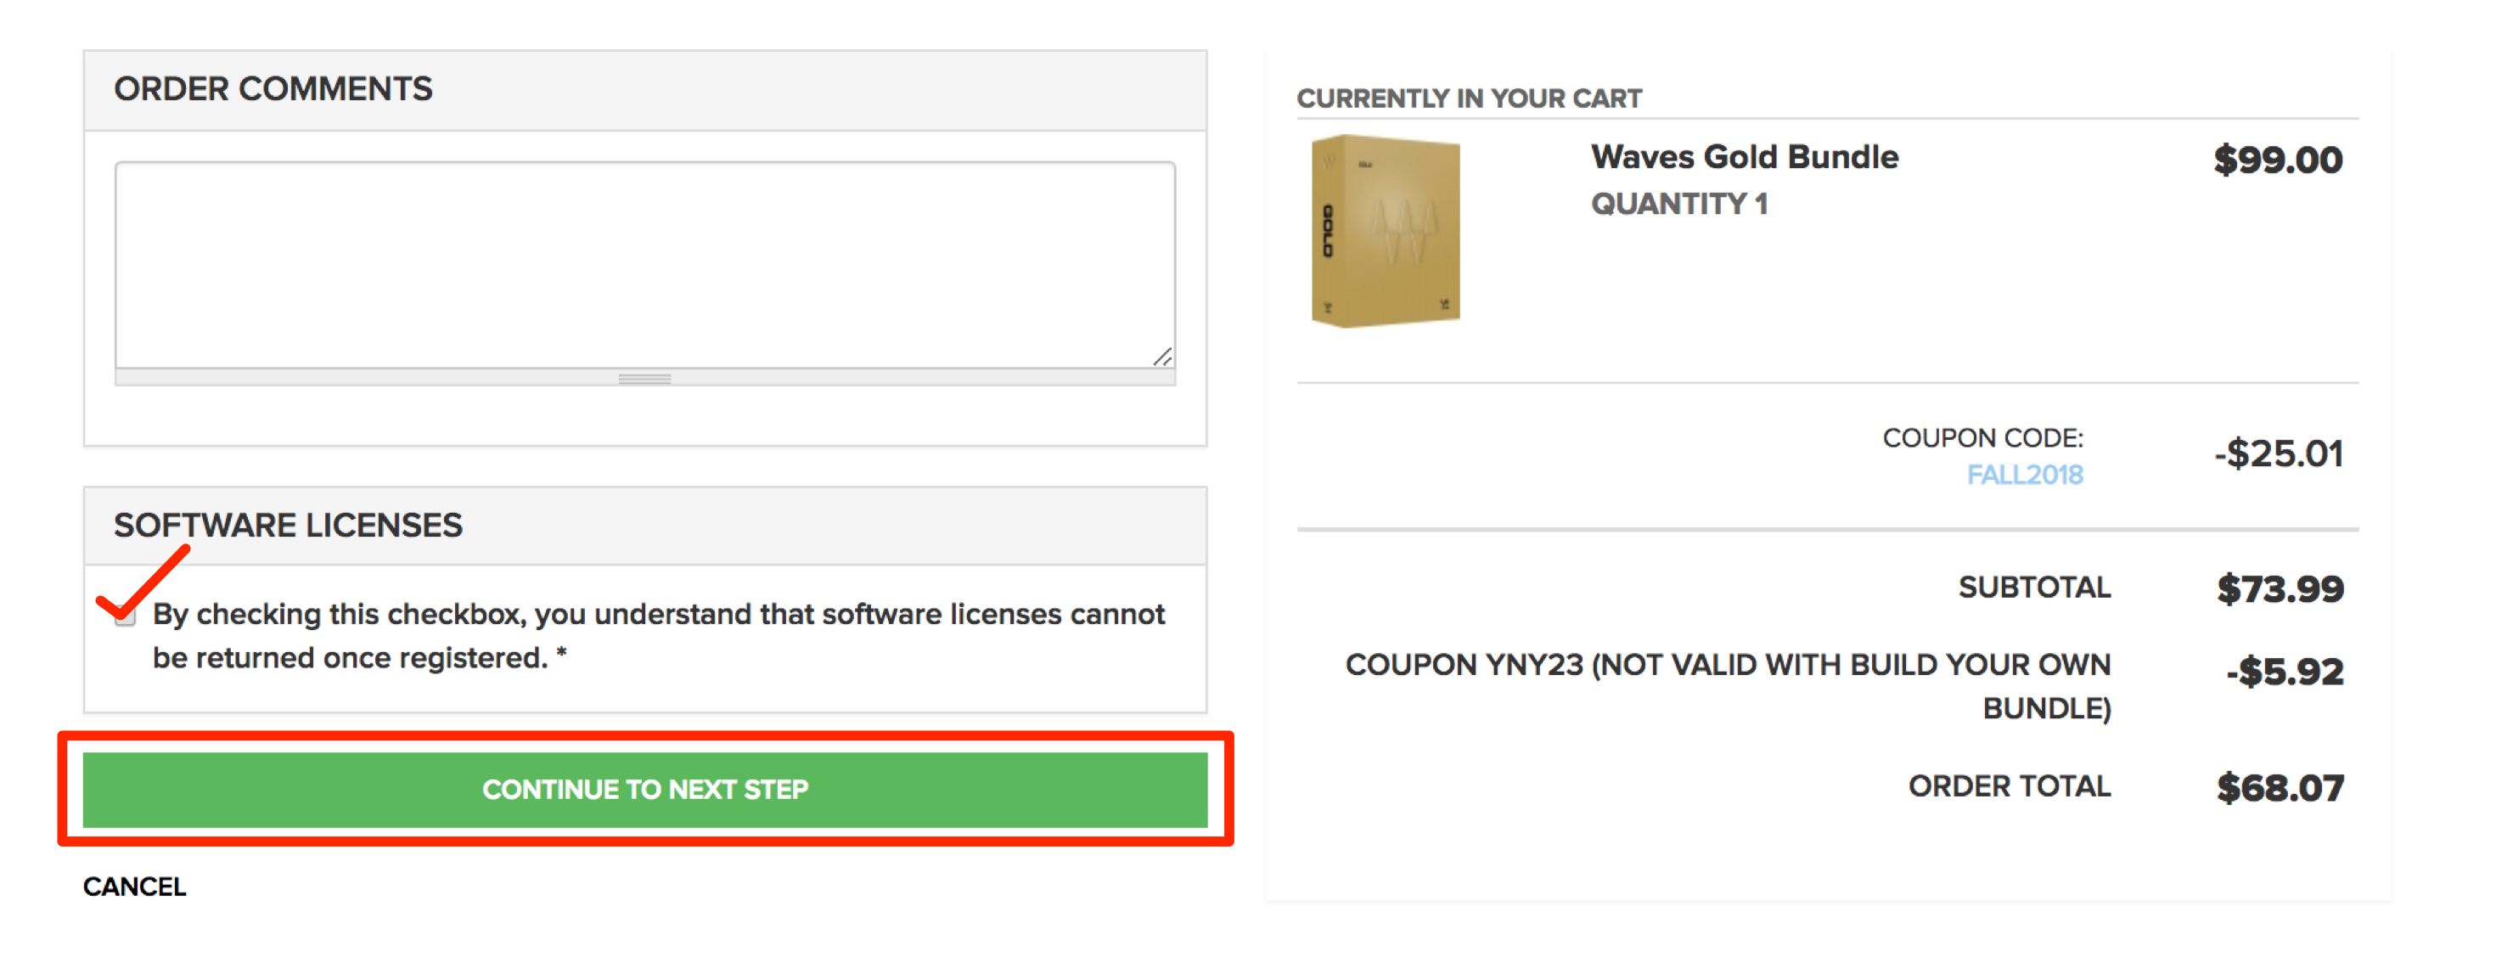
Task: Click the -$25.01 coupon discount amount
Action: click(2278, 453)
